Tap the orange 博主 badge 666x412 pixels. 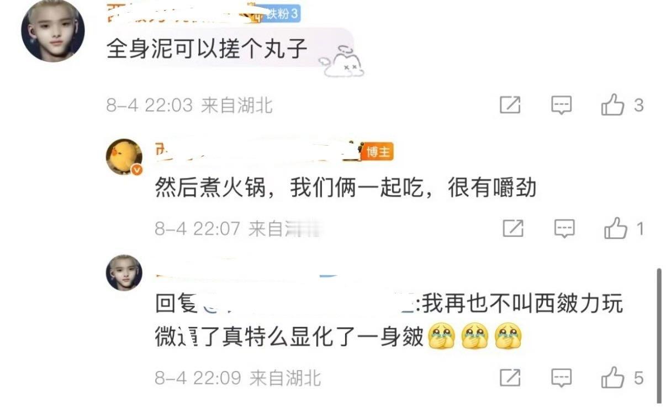pos(378,152)
